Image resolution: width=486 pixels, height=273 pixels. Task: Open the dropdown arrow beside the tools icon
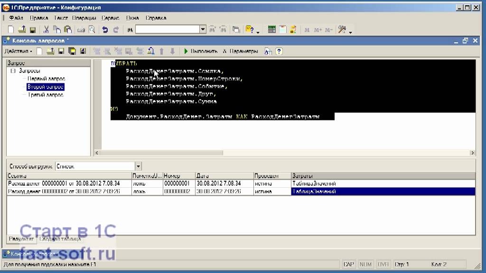[351, 32]
